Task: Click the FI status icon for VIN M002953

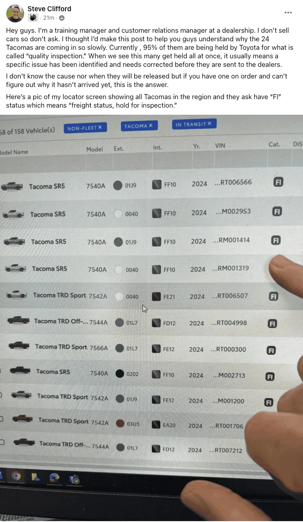Action: coord(277,211)
